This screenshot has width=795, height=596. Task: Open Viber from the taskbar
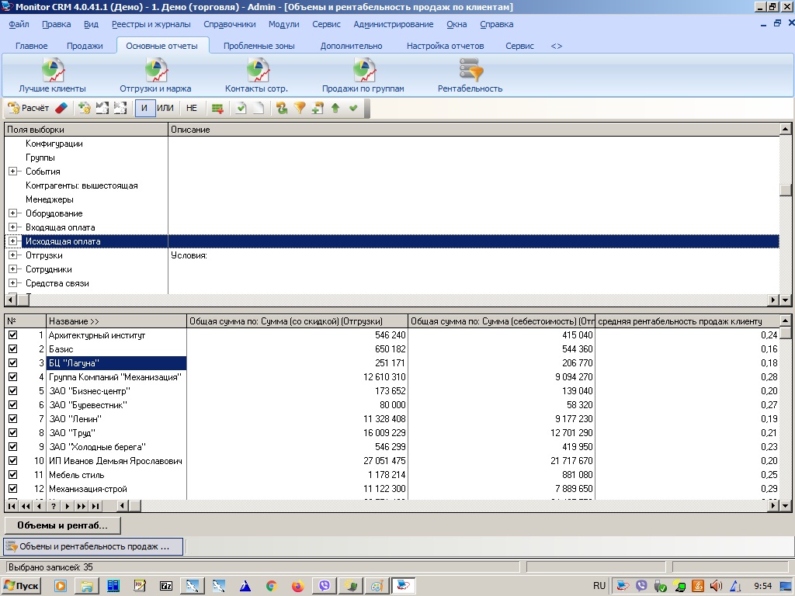[324, 586]
